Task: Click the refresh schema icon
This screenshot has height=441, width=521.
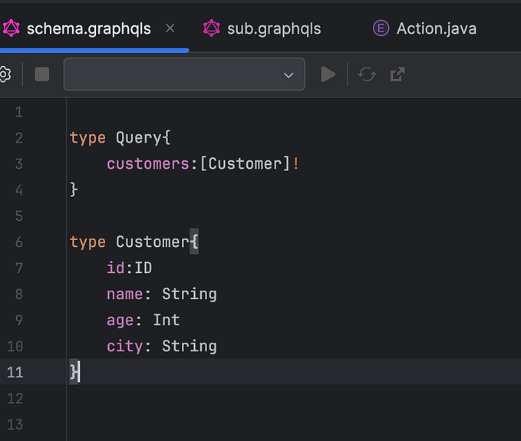Action: tap(367, 74)
